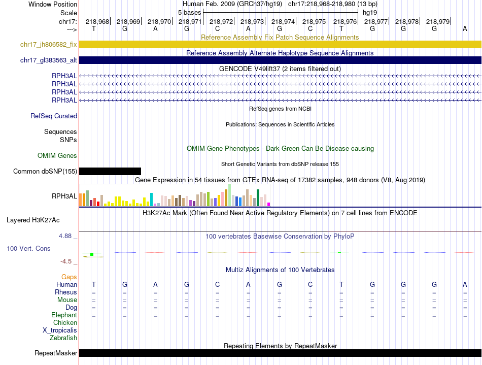Click the Scale label
This screenshot has height=365, width=482.
point(68,13)
